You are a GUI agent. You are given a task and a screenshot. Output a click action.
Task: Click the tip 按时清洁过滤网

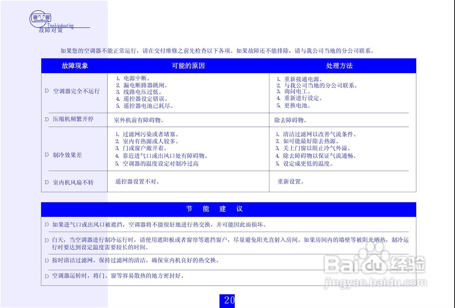click(x=136, y=260)
